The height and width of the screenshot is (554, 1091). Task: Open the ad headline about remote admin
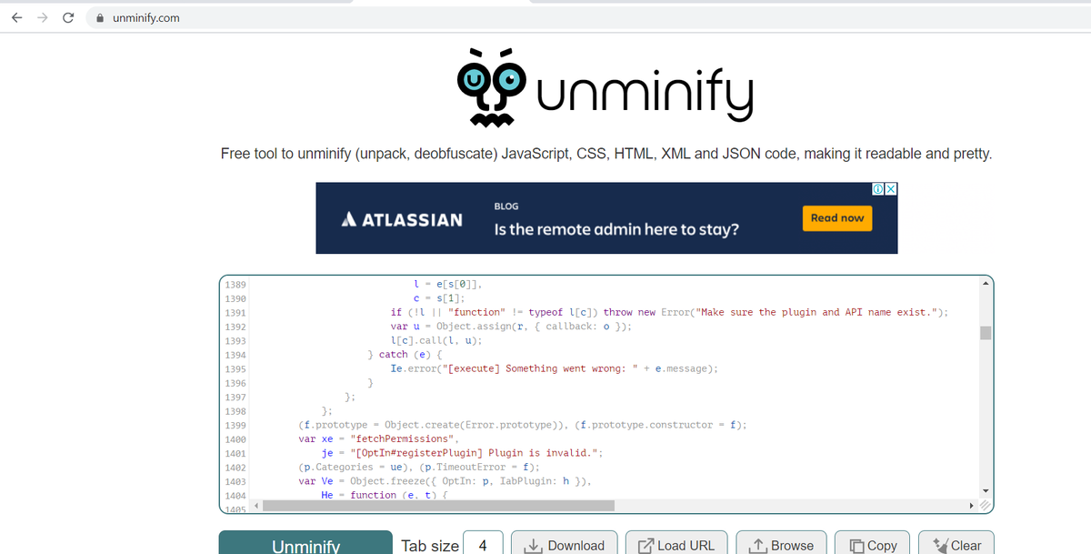click(x=616, y=229)
